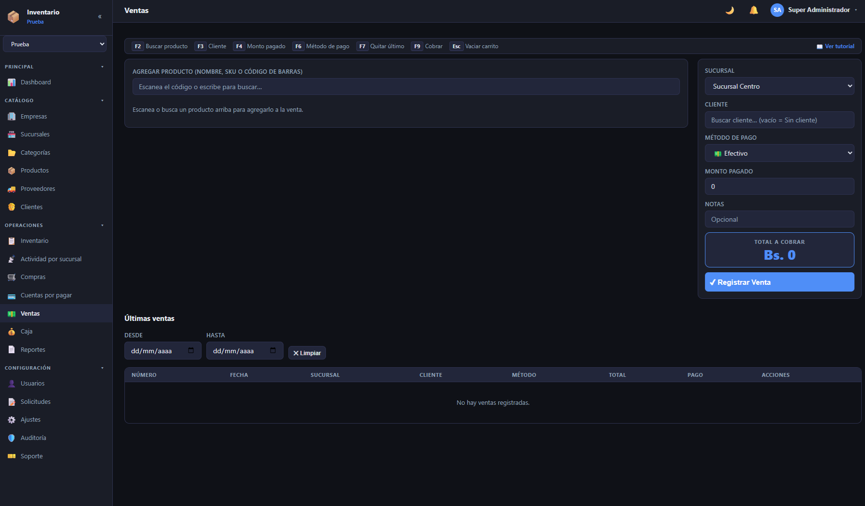
Task: Click the FECHA column header
Action: tap(239, 375)
